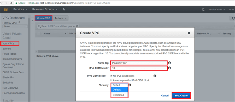Choose Dedicated in Tenancy list
Viewport: 235px width, 102px height.
tap(119, 95)
